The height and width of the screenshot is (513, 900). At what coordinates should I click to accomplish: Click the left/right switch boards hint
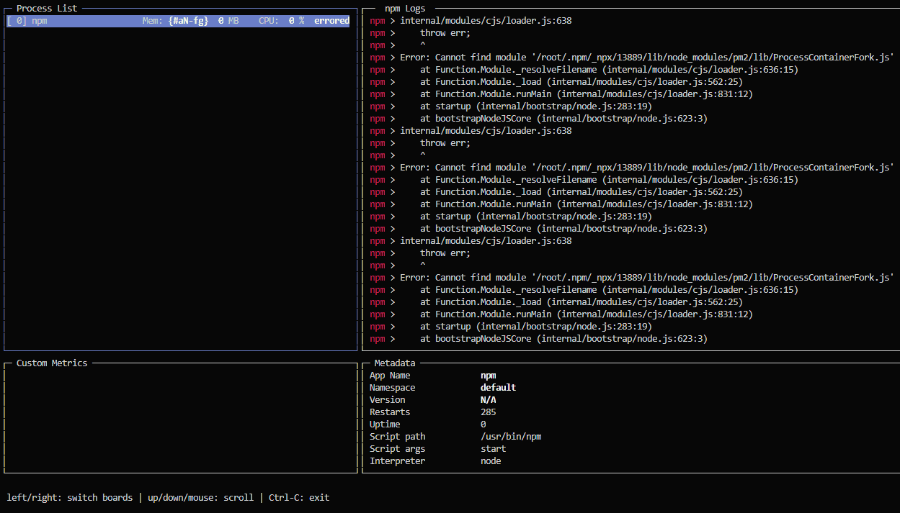point(69,497)
